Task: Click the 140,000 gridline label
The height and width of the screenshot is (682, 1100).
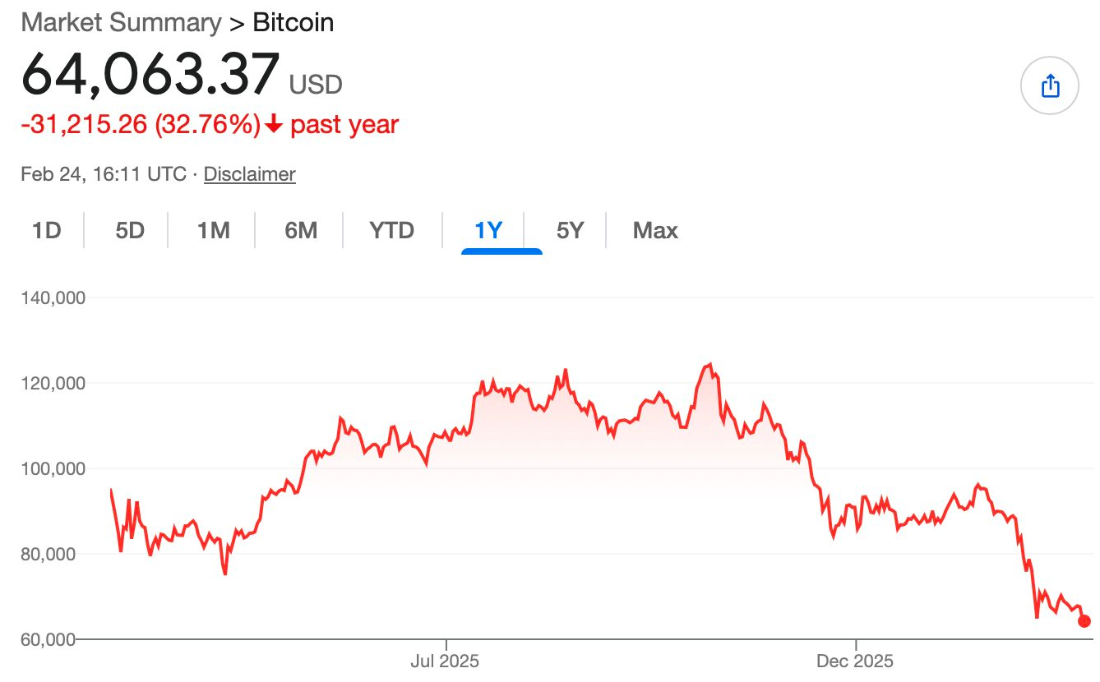Action: coord(54,297)
